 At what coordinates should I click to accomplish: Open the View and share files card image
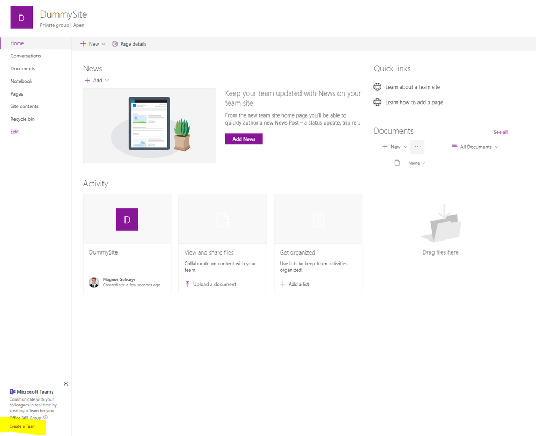pyautogui.click(x=223, y=220)
